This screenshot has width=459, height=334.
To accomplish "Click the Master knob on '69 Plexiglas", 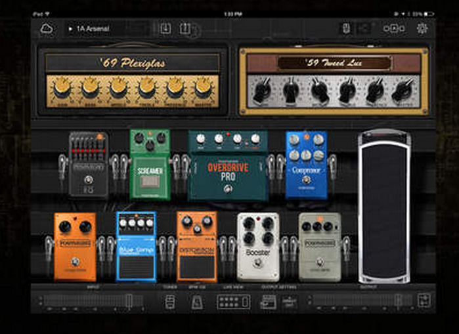I will [203, 87].
